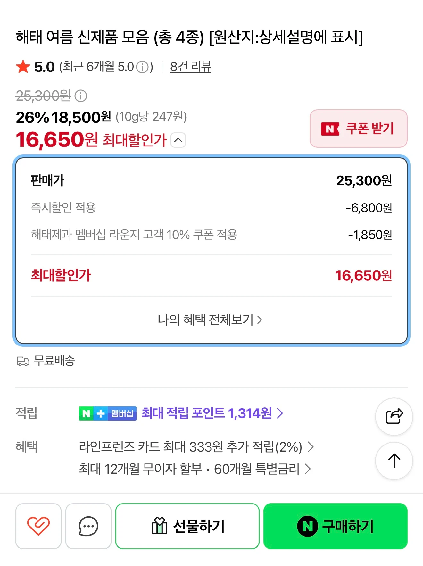
Task: Open the 8건 리뷰 reviews link
Action: coord(191,67)
